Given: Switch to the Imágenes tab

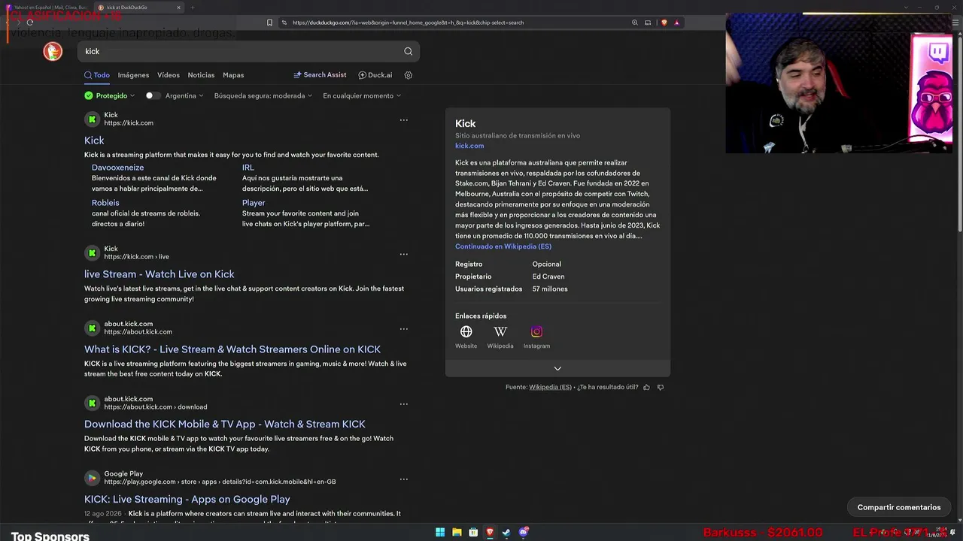Looking at the screenshot, I should [133, 75].
